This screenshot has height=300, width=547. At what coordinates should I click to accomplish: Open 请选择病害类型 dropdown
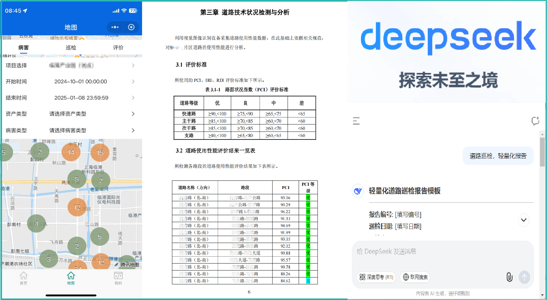[x=71, y=130]
